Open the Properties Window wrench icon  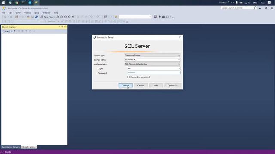point(159,17)
